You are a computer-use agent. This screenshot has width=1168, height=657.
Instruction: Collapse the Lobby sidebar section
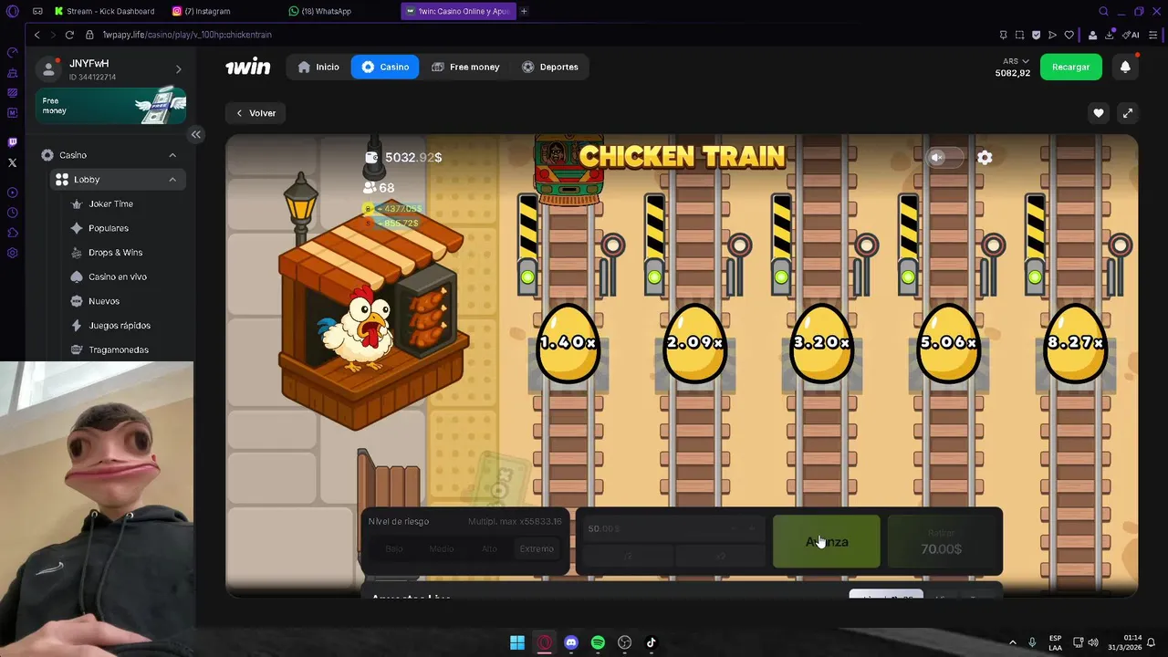172,180
